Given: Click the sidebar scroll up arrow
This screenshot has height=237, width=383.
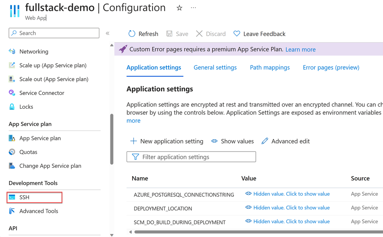Looking at the screenshot, I should [x=112, y=45].
